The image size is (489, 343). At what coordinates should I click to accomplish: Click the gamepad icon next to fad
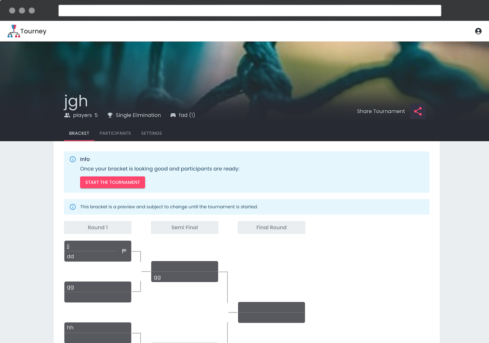[173, 115]
